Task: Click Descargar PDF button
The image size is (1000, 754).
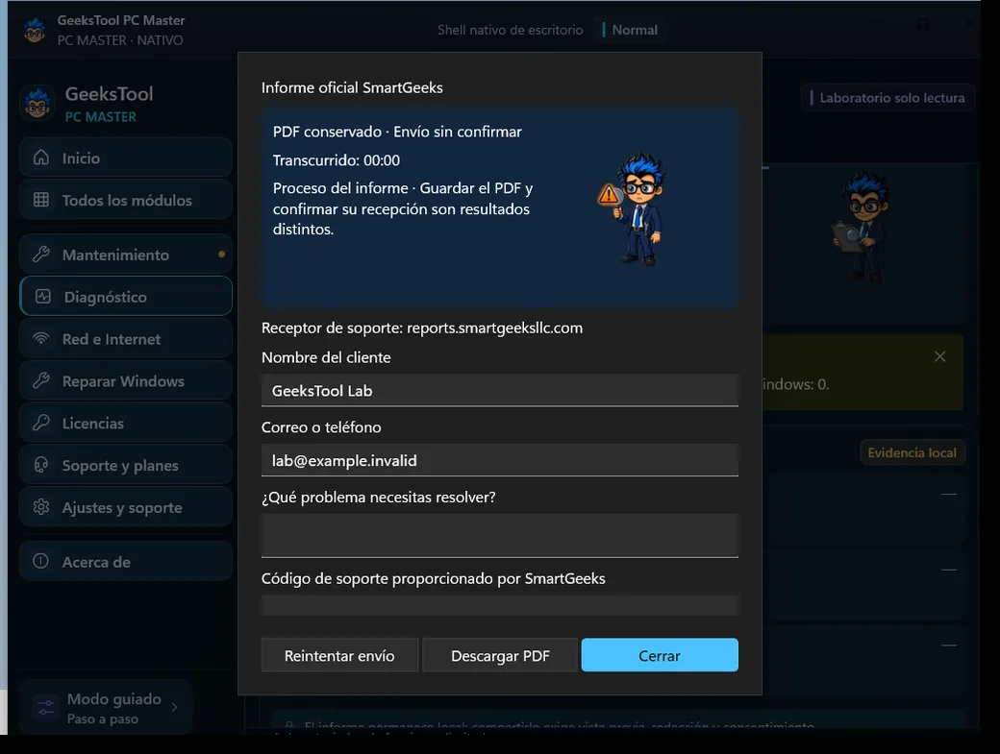Action: (500, 655)
